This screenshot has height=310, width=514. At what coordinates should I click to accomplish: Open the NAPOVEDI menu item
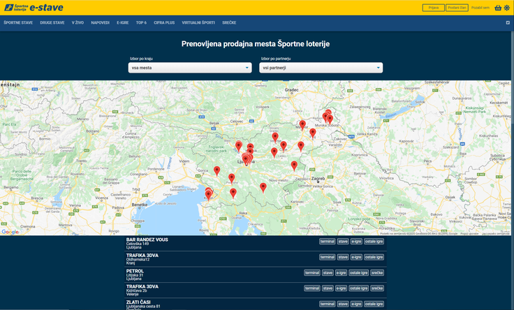(101, 22)
